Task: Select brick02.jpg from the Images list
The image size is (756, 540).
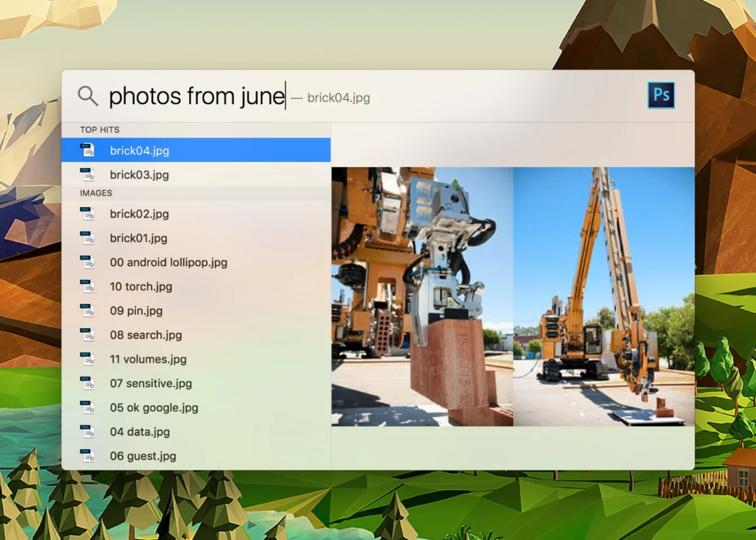Action: [x=139, y=214]
